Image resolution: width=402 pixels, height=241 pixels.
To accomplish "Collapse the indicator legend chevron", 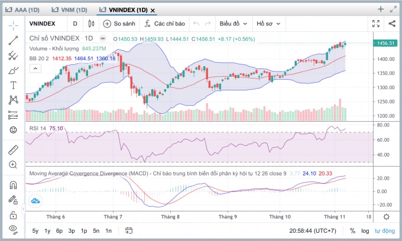I will (35, 69).
